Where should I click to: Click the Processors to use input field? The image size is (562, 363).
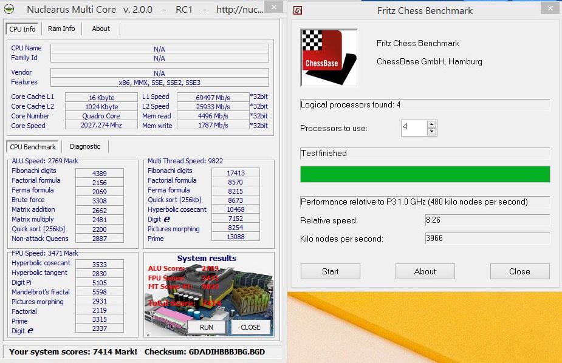click(414, 128)
